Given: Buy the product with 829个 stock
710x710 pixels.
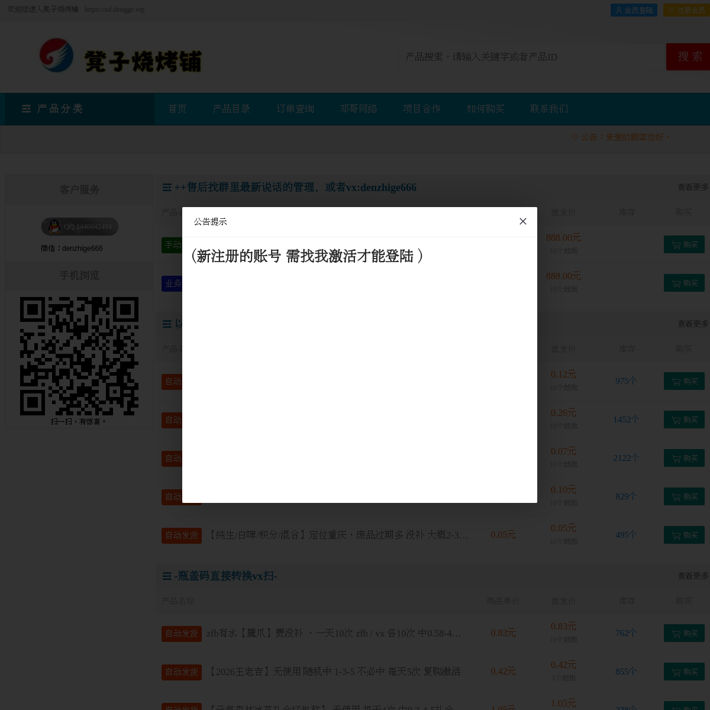Looking at the screenshot, I should pyautogui.click(x=684, y=496).
